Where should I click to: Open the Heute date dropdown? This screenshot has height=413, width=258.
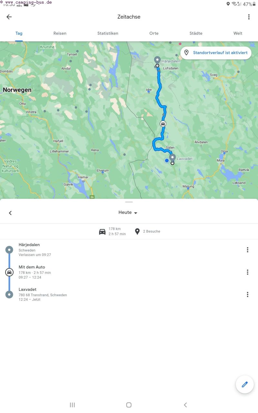(128, 213)
